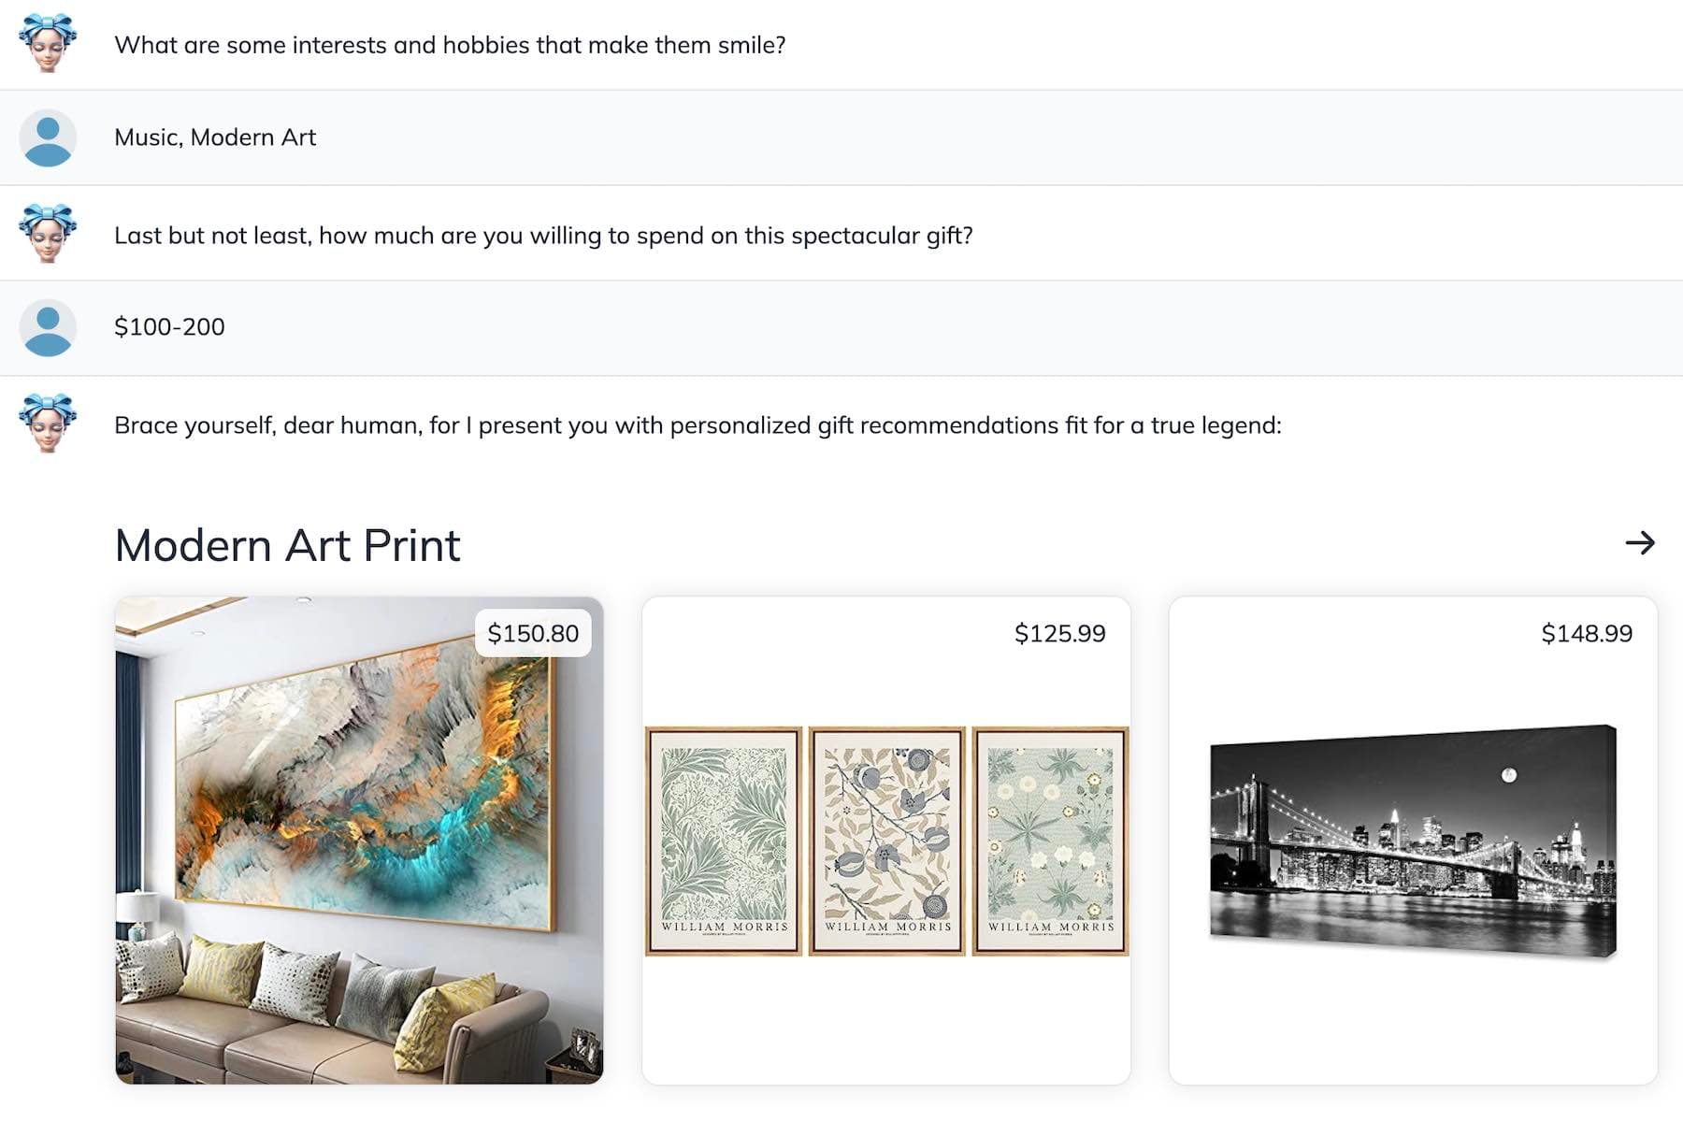Select the person silhouette icon in the budget reply
This screenshot has height=1122, width=1683.
tap(49, 328)
